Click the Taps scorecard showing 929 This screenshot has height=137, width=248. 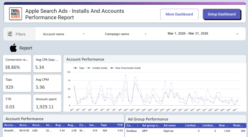coord(17,83)
